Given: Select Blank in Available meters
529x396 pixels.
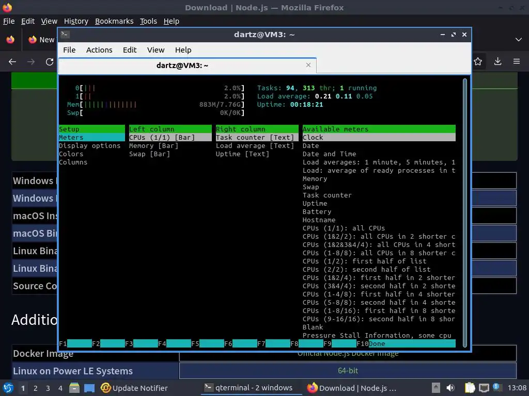Looking at the screenshot, I should pyautogui.click(x=313, y=327).
